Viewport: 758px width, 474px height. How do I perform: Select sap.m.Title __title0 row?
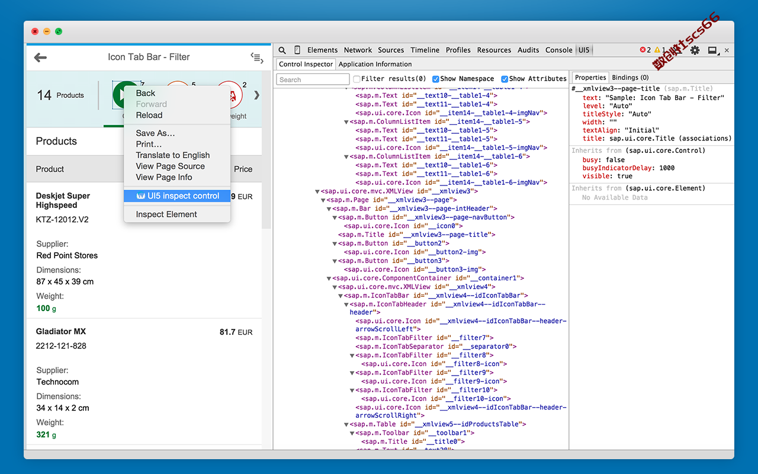413,441
